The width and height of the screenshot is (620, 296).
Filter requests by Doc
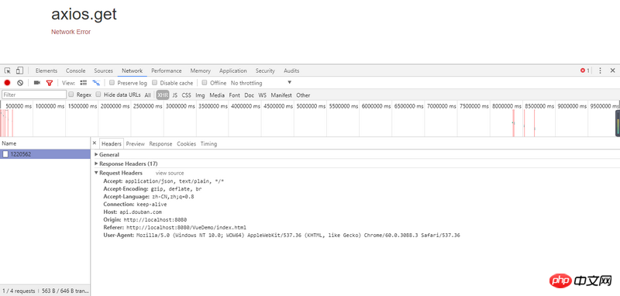point(249,95)
